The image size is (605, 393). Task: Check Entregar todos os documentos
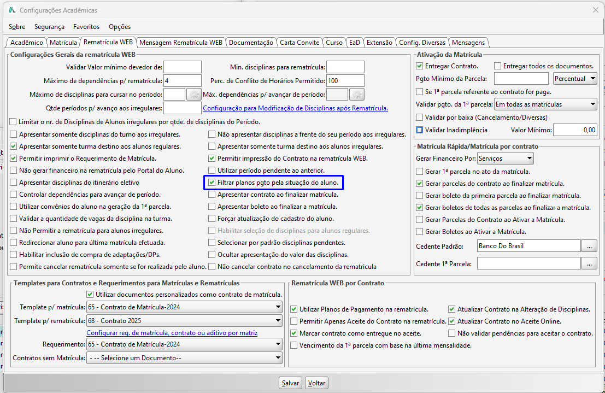(x=498, y=66)
